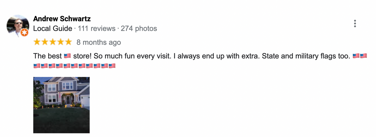Screen dimensions: 376x137
Task: Click the first flag in the second text line
Action: point(37,66)
